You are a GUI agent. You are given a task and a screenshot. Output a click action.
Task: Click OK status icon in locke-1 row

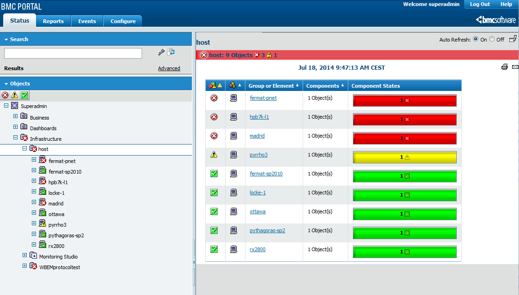214,193
